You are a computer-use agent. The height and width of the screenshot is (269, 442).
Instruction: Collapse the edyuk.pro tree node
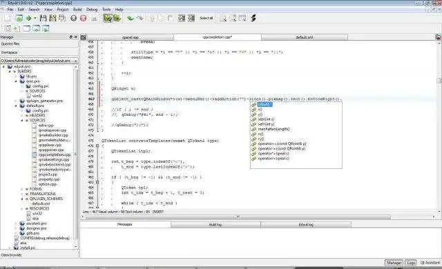pyautogui.click(x=3, y=67)
